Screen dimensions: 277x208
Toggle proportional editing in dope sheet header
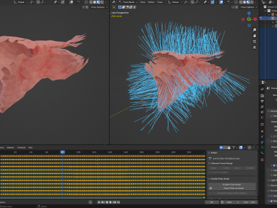[249, 147]
